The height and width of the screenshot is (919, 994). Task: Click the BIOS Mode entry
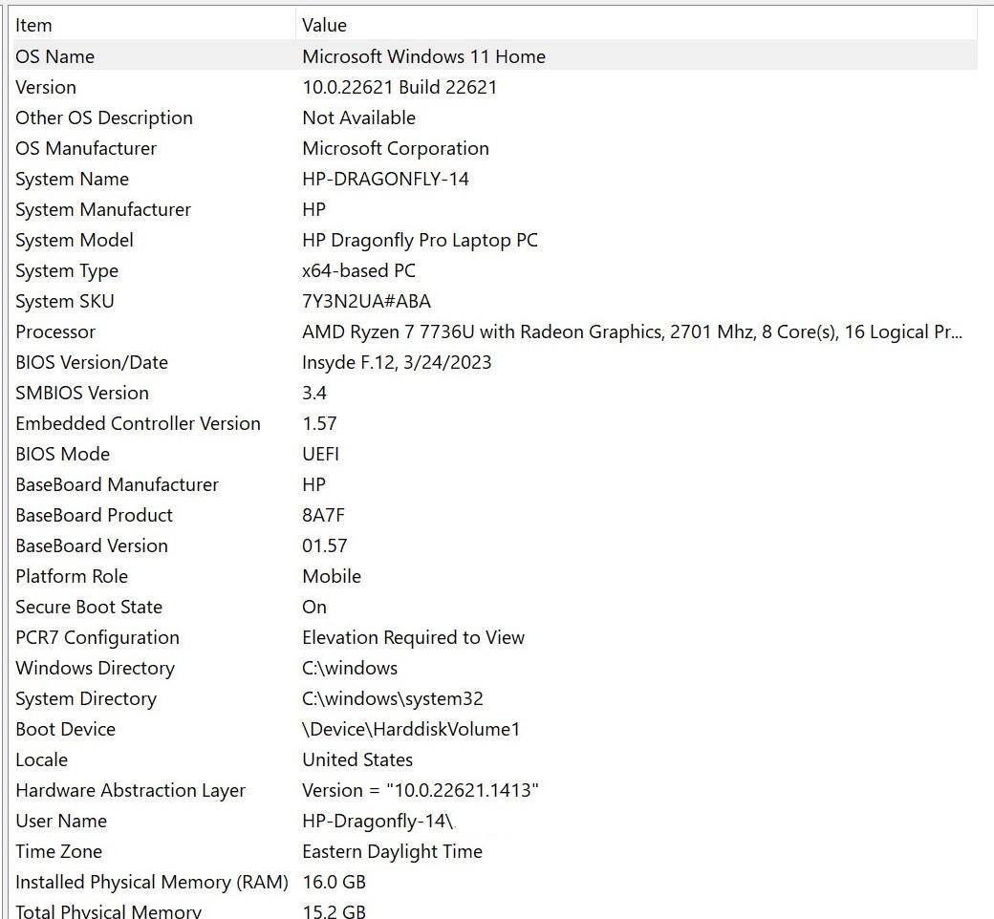62,454
